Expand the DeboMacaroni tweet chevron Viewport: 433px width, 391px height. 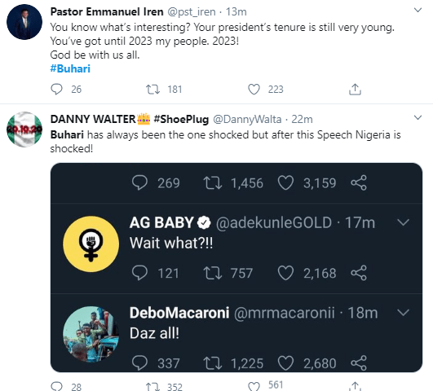pyautogui.click(x=403, y=313)
